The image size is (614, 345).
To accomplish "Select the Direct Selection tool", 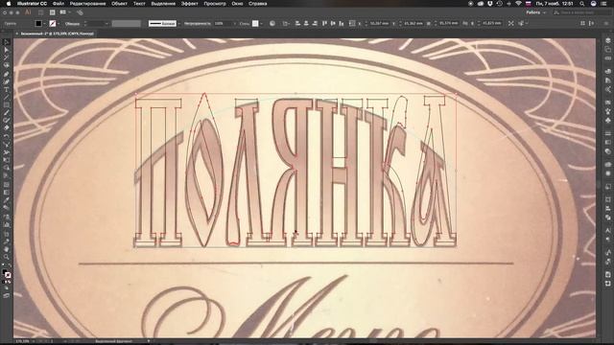I will pos(7,50).
